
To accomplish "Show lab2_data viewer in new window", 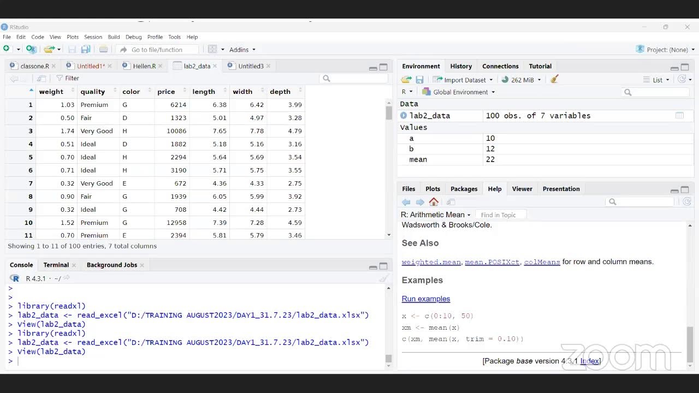I will (x=41, y=79).
